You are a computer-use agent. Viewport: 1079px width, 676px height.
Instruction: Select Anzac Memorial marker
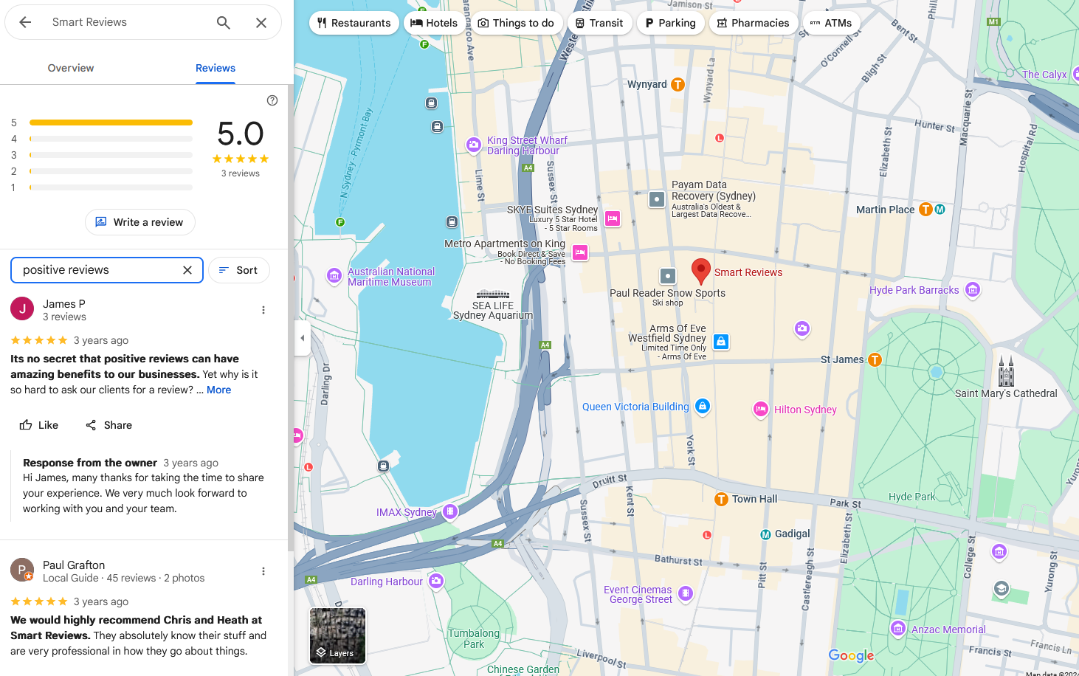click(898, 629)
